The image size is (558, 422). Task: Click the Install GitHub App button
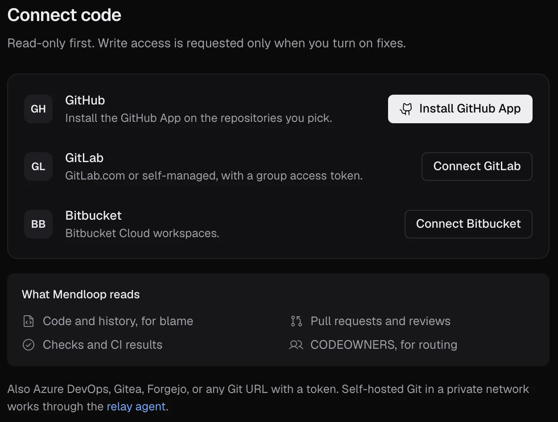(x=460, y=109)
